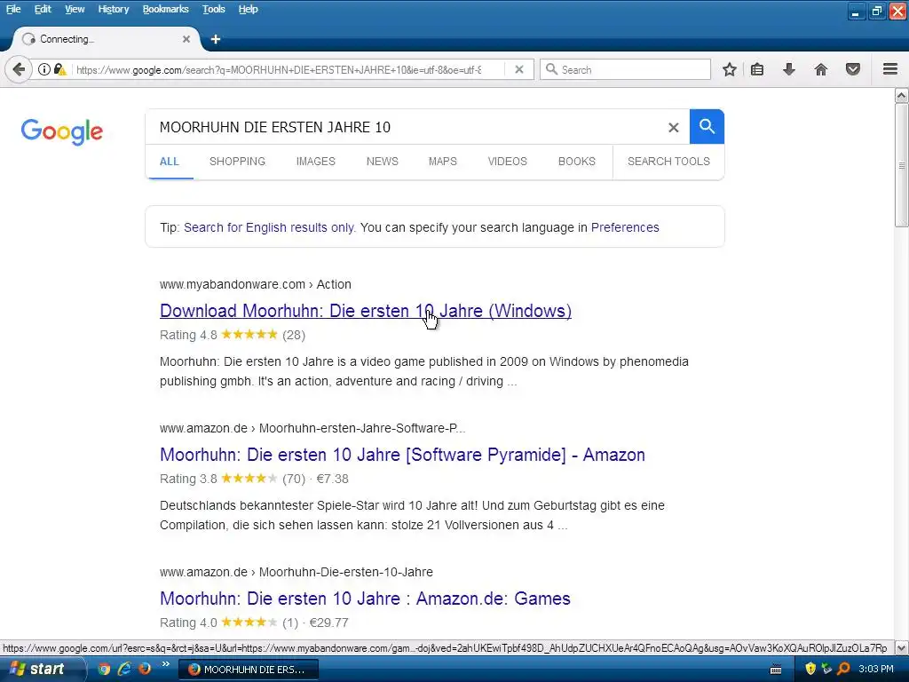
Task: Go to the Firefox Home page icon
Action: (x=821, y=69)
